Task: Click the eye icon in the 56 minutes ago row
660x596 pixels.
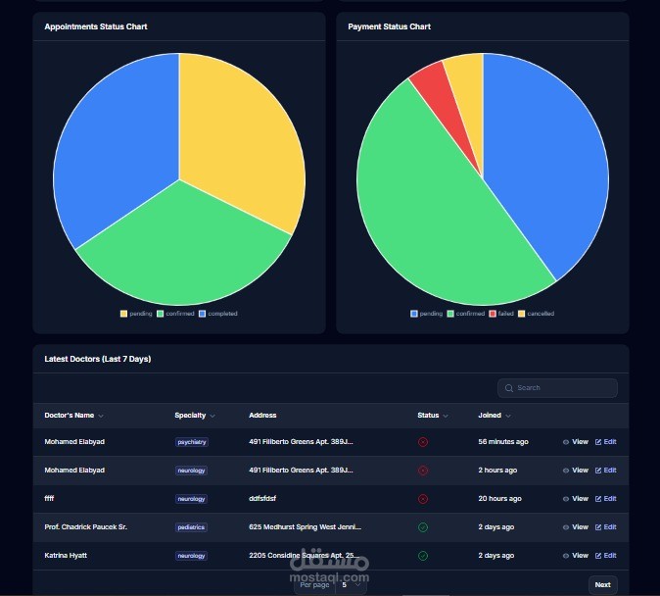Action: 566,442
